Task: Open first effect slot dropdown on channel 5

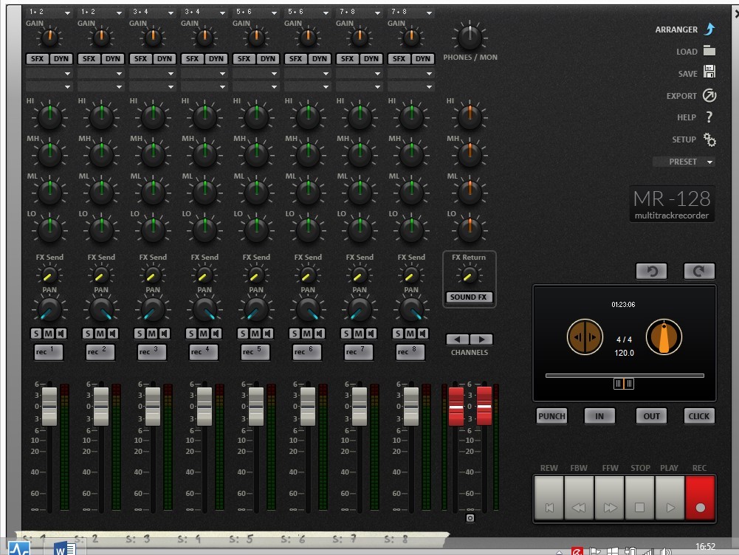Action: click(255, 74)
